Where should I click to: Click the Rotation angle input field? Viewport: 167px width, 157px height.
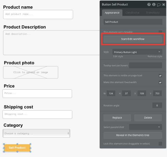(x=157, y=105)
